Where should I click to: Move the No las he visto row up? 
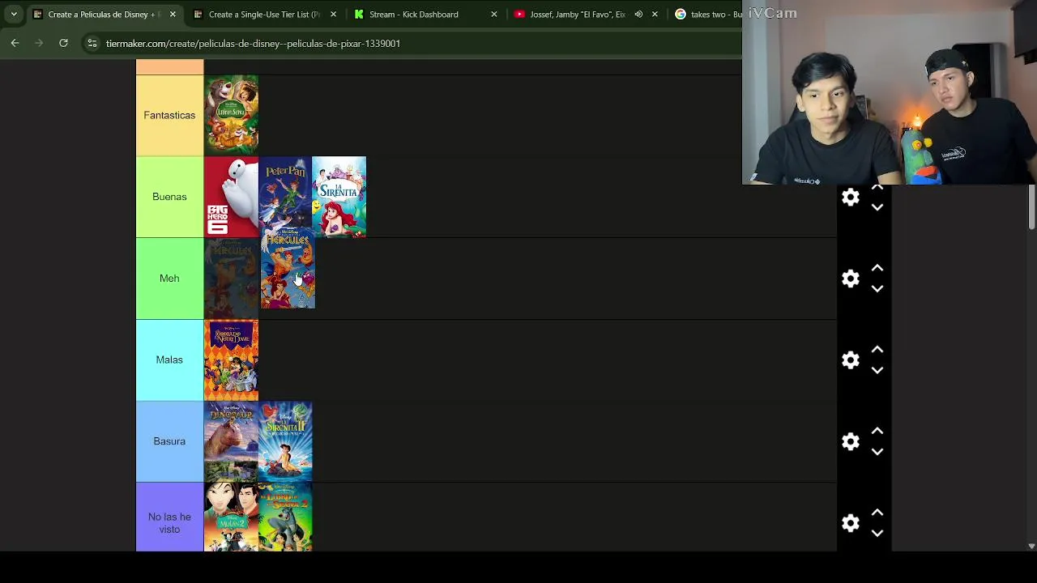coord(877,513)
